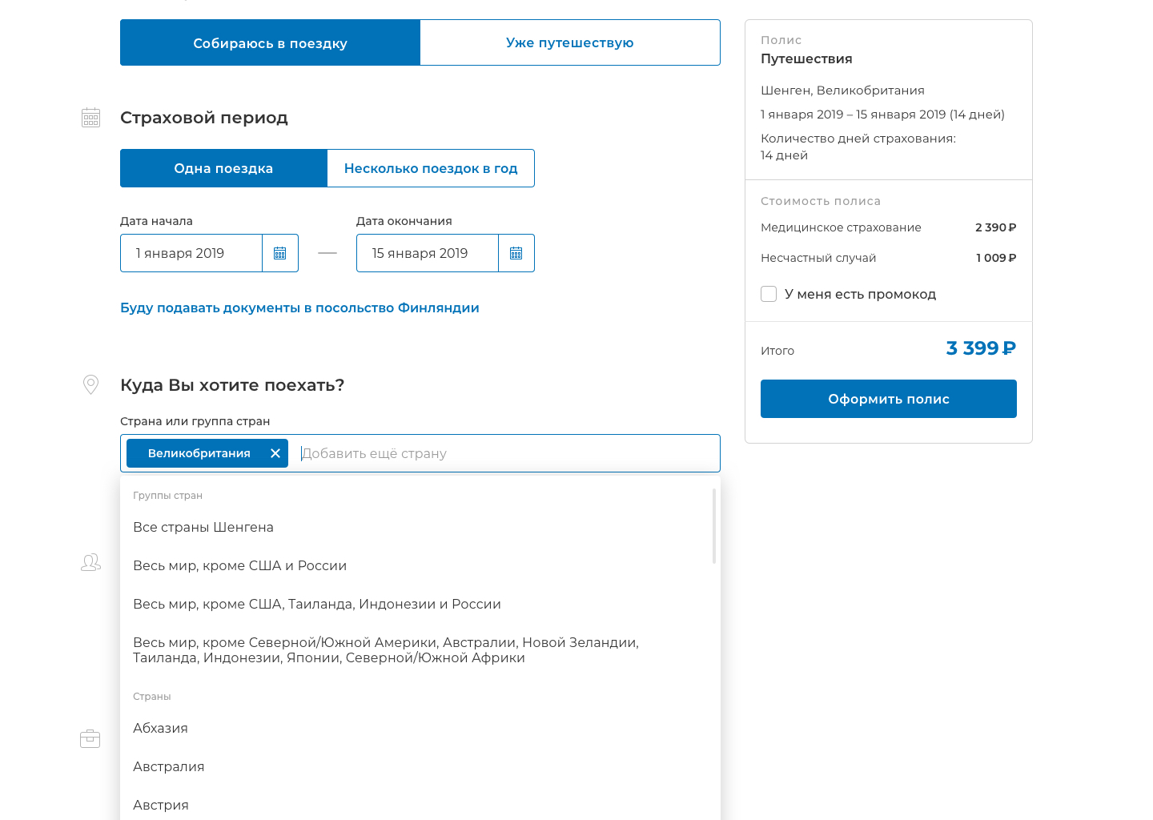Viewport: 1153px width, 820px height.
Task: Choose the Одна поездка option
Action: click(x=223, y=168)
